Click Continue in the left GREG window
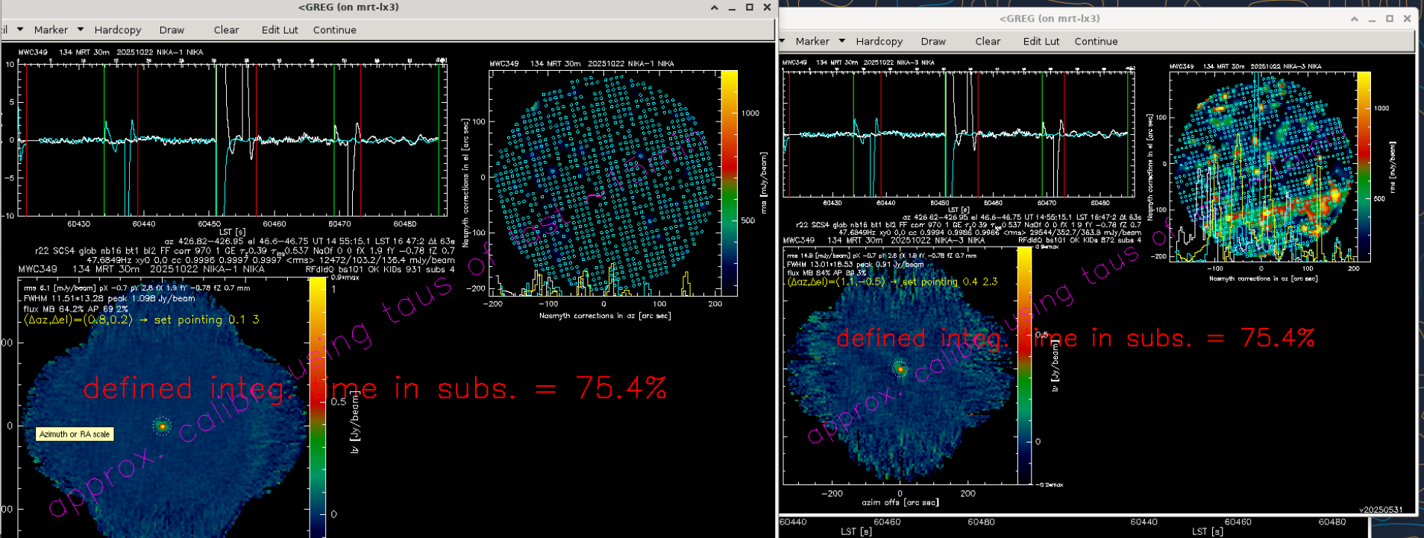The width and height of the screenshot is (1424, 538). click(x=334, y=30)
